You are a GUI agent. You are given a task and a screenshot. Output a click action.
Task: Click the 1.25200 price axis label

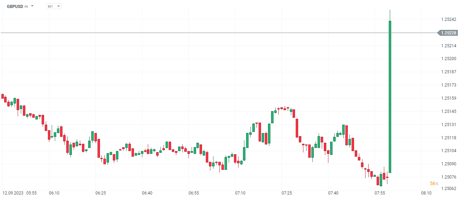click(x=448, y=59)
